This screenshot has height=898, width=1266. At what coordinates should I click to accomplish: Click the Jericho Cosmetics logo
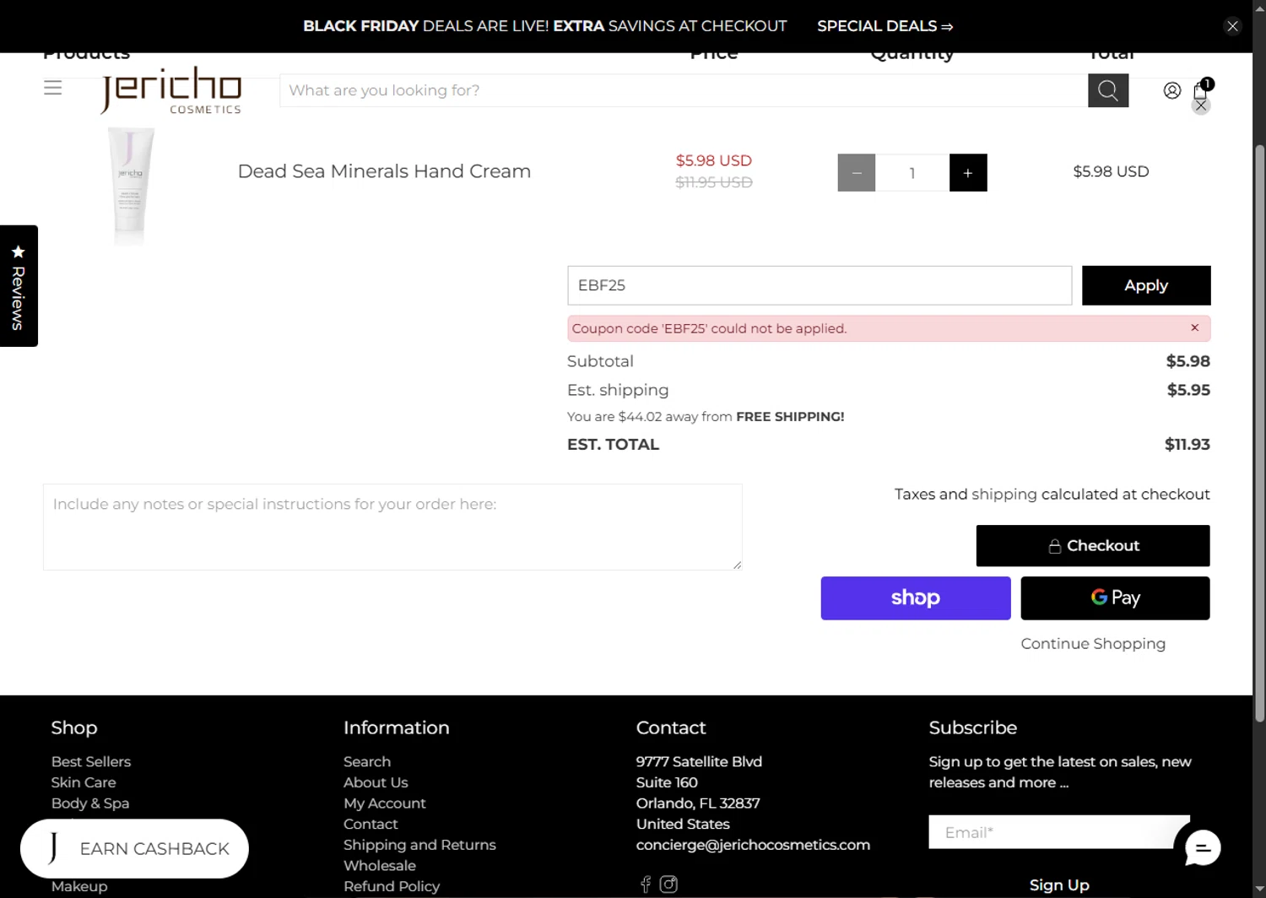[171, 90]
